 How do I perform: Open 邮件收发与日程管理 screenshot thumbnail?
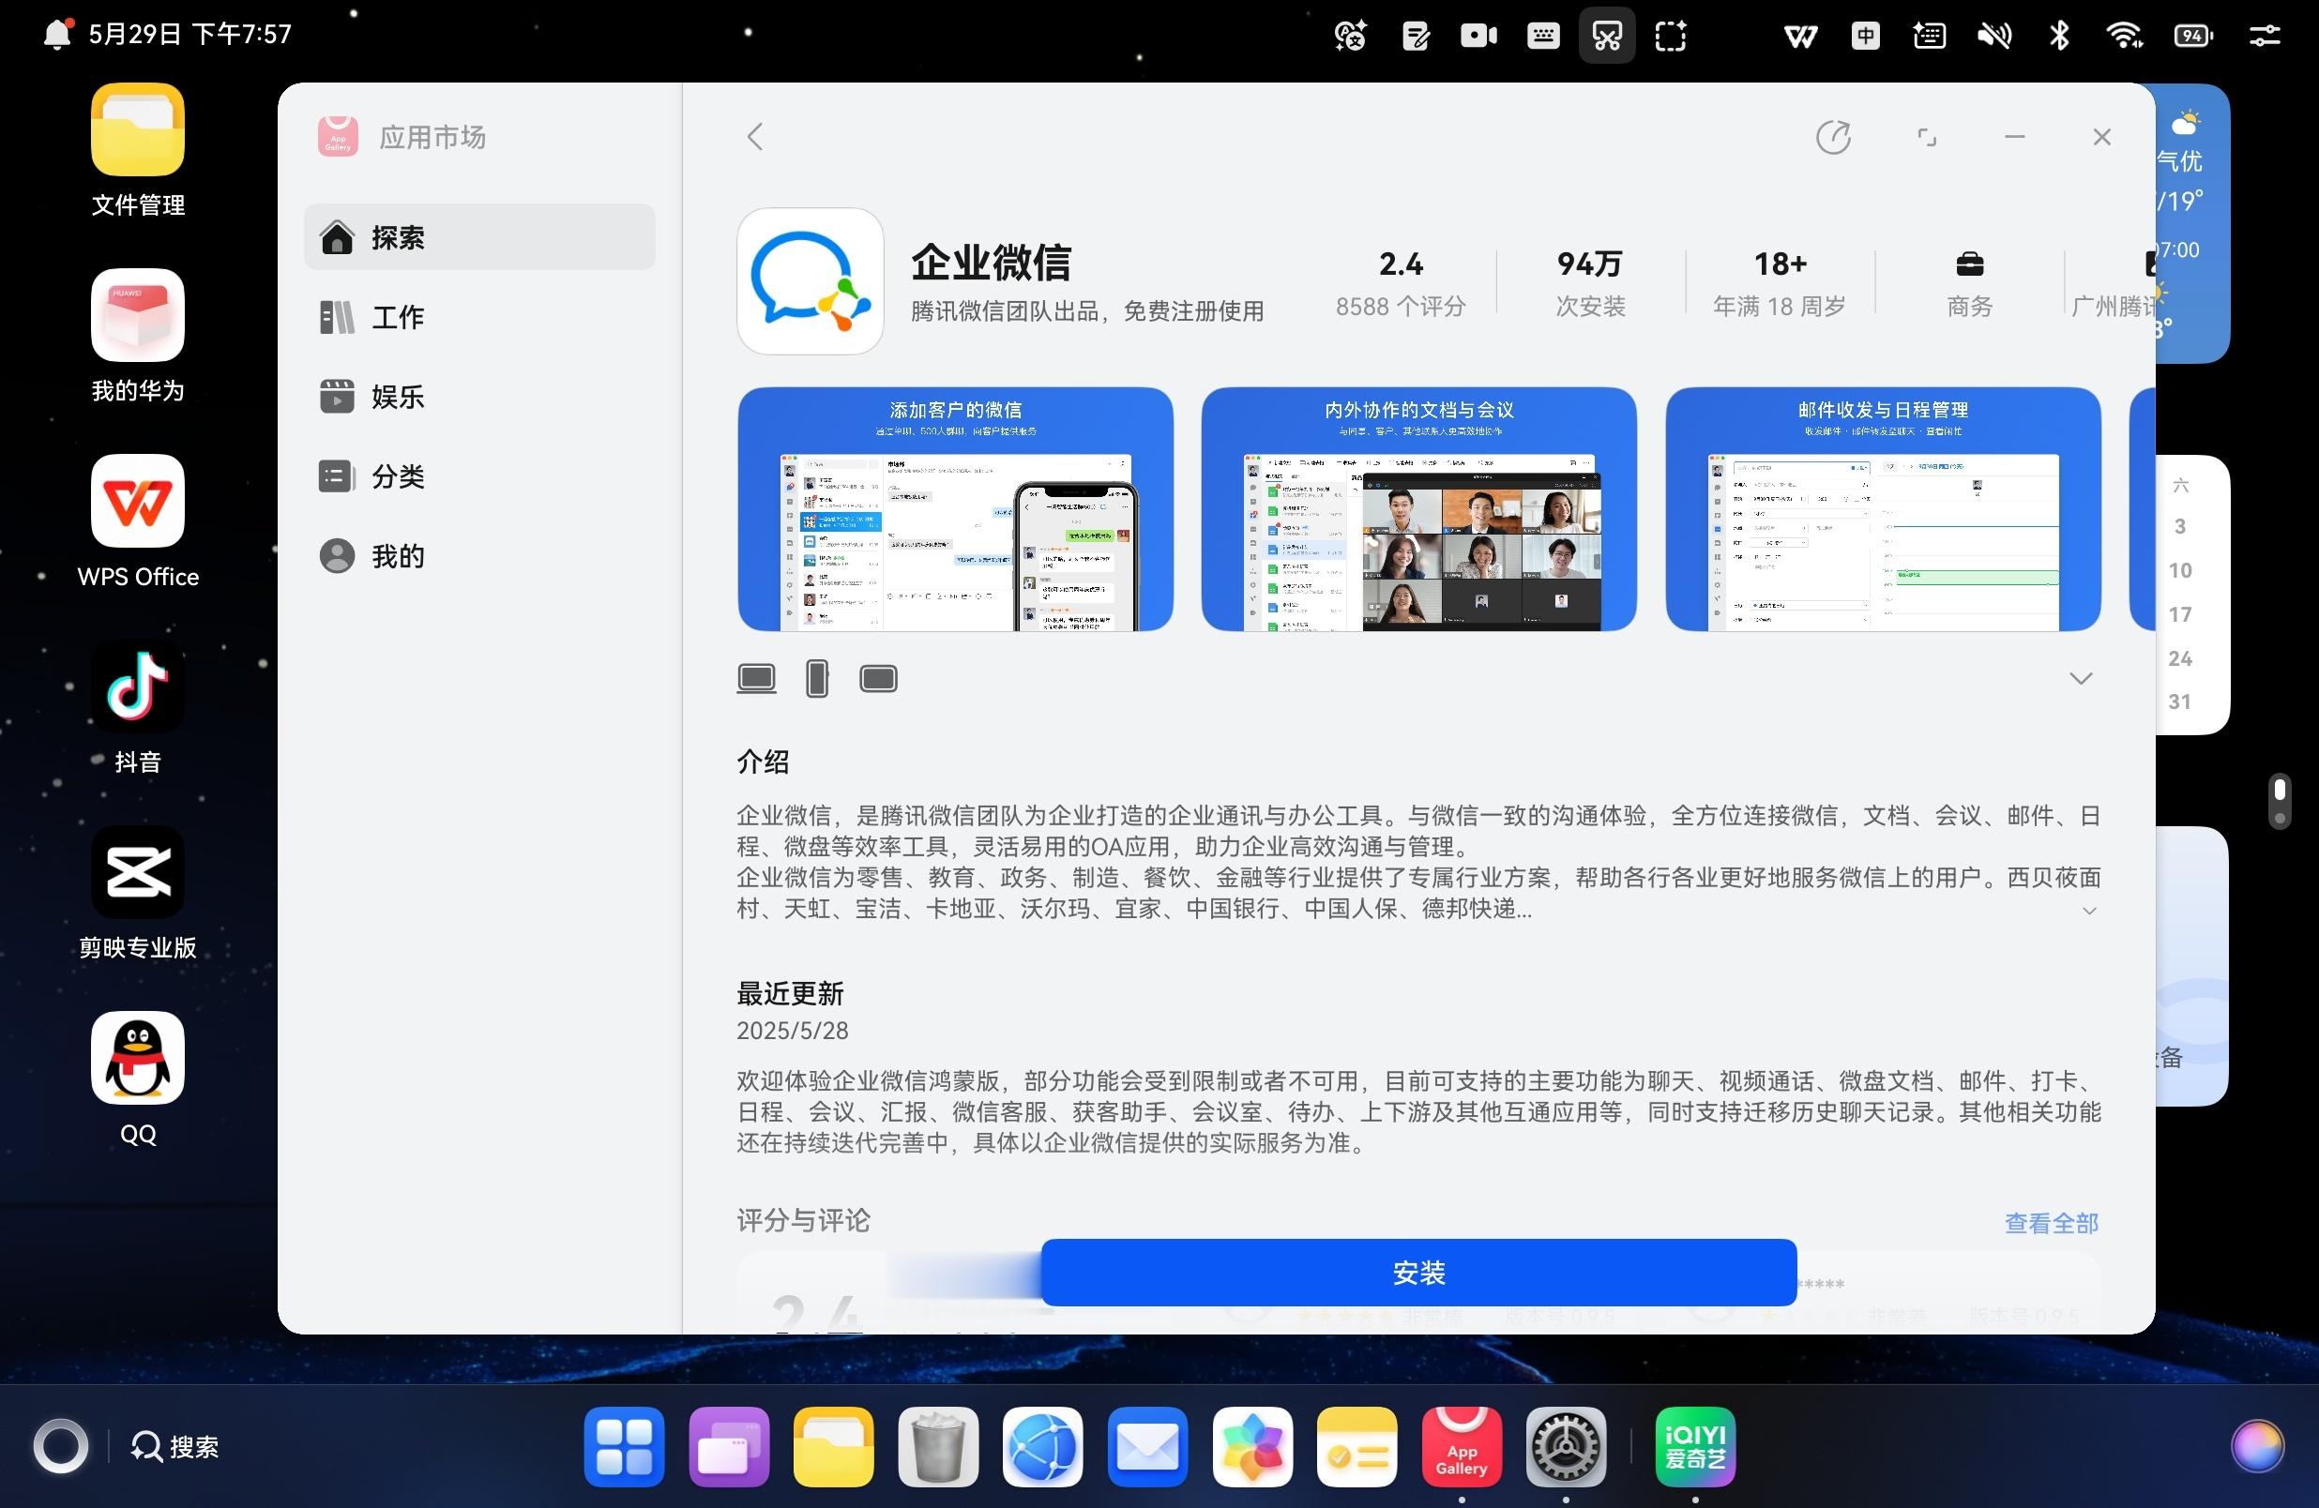point(1883,508)
